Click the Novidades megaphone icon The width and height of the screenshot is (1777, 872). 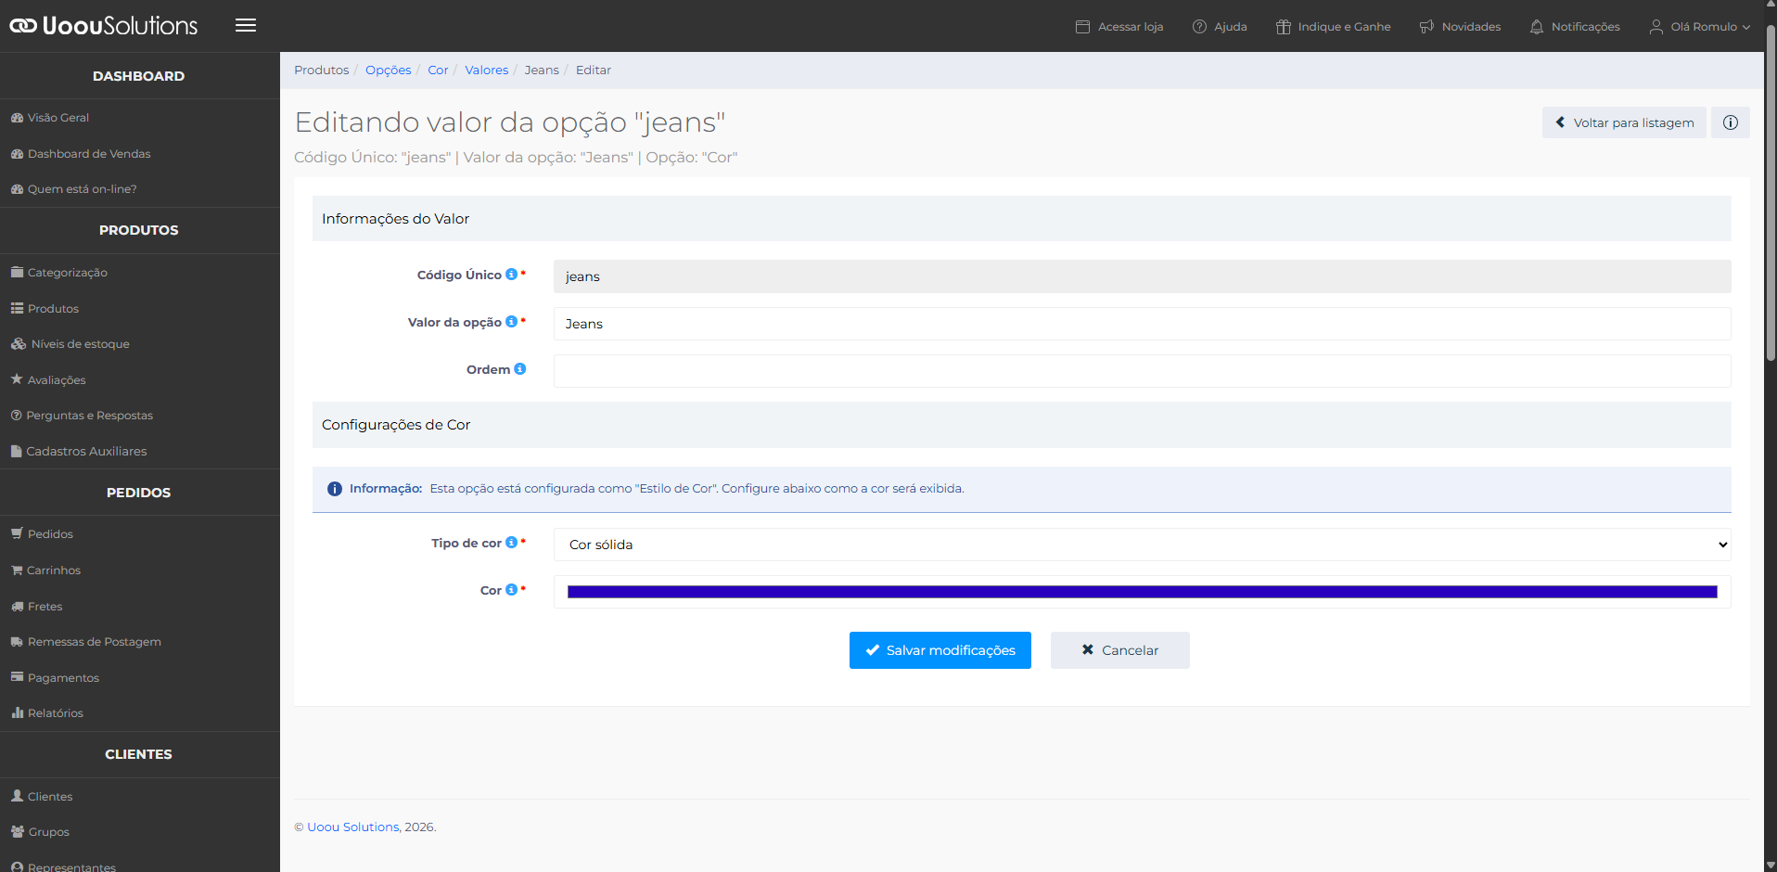1426,27
